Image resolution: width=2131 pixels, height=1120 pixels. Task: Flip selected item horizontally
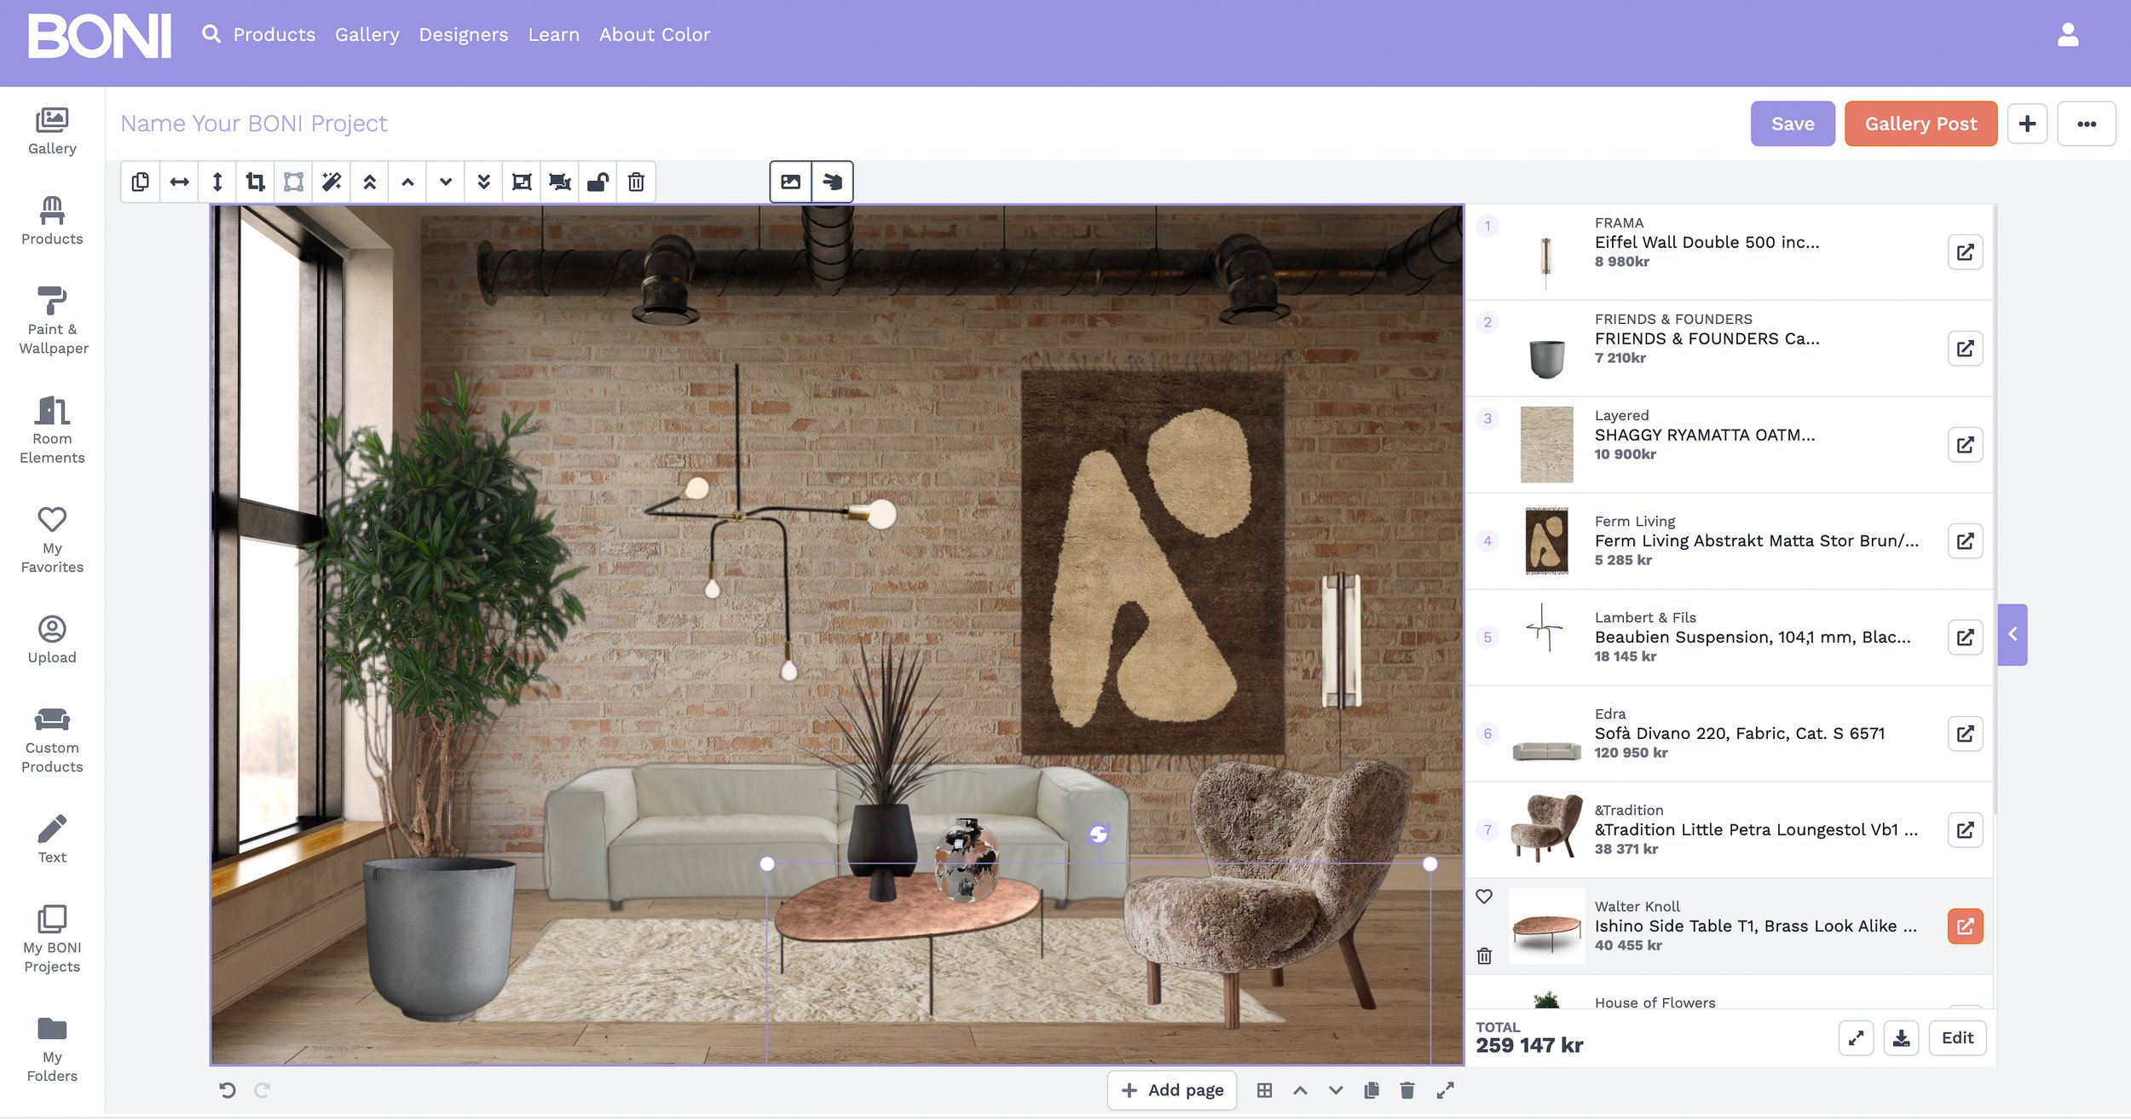pos(179,182)
